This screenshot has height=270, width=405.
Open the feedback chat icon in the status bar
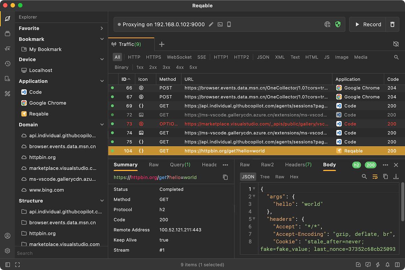point(368,264)
